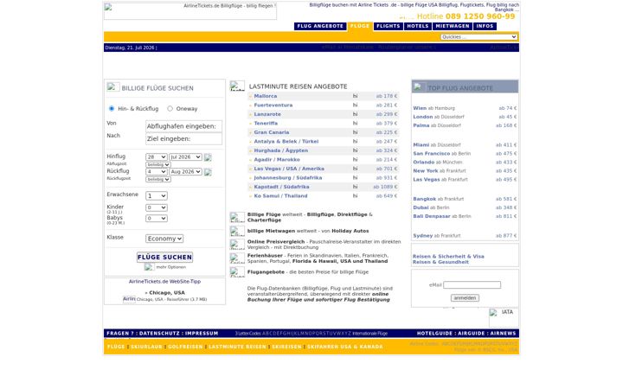The height and width of the screenshot is (389, 623).
Task: Click the 'Flüge Suchen' button
Action: tap(165, 258)
